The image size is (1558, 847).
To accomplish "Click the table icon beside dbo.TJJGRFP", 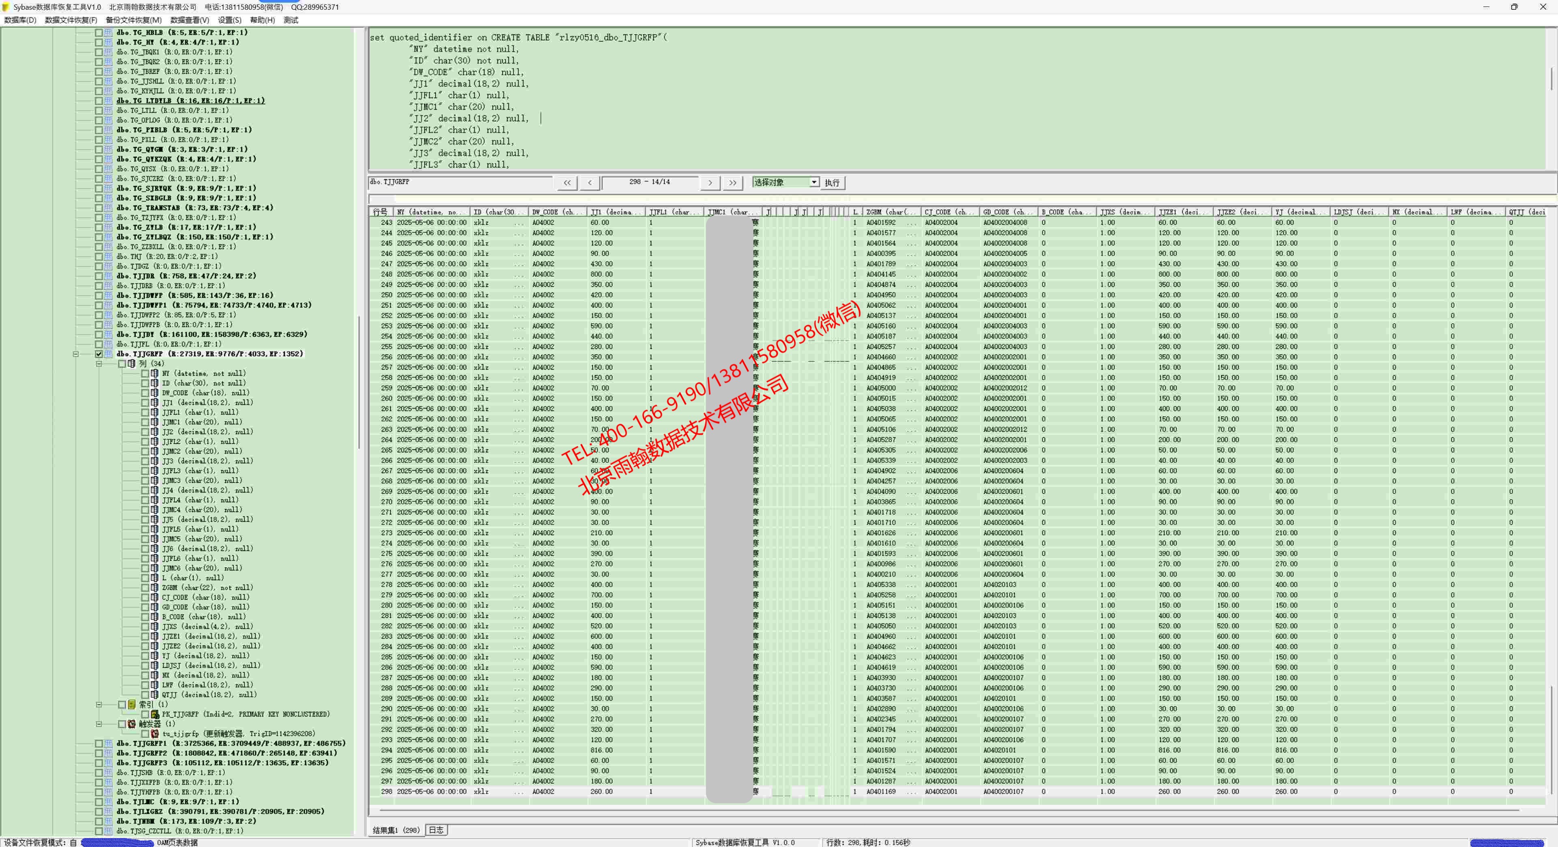I will click(x=108, y=354).
